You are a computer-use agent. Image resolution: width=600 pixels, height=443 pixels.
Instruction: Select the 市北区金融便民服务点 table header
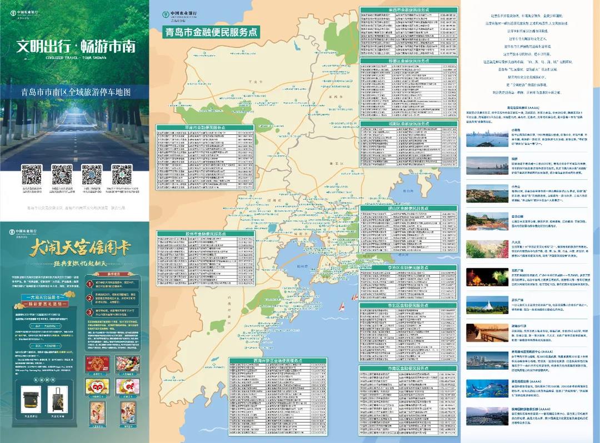click(x=409, y=305)
